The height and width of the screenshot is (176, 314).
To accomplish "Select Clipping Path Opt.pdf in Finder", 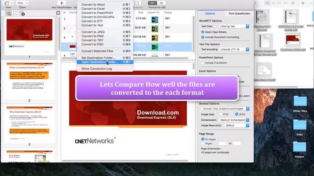I will pyautogui.click(x=262, y=21).
